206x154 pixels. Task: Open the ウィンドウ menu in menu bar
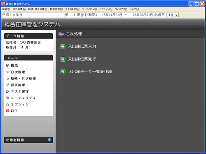[x=121, y=9]
